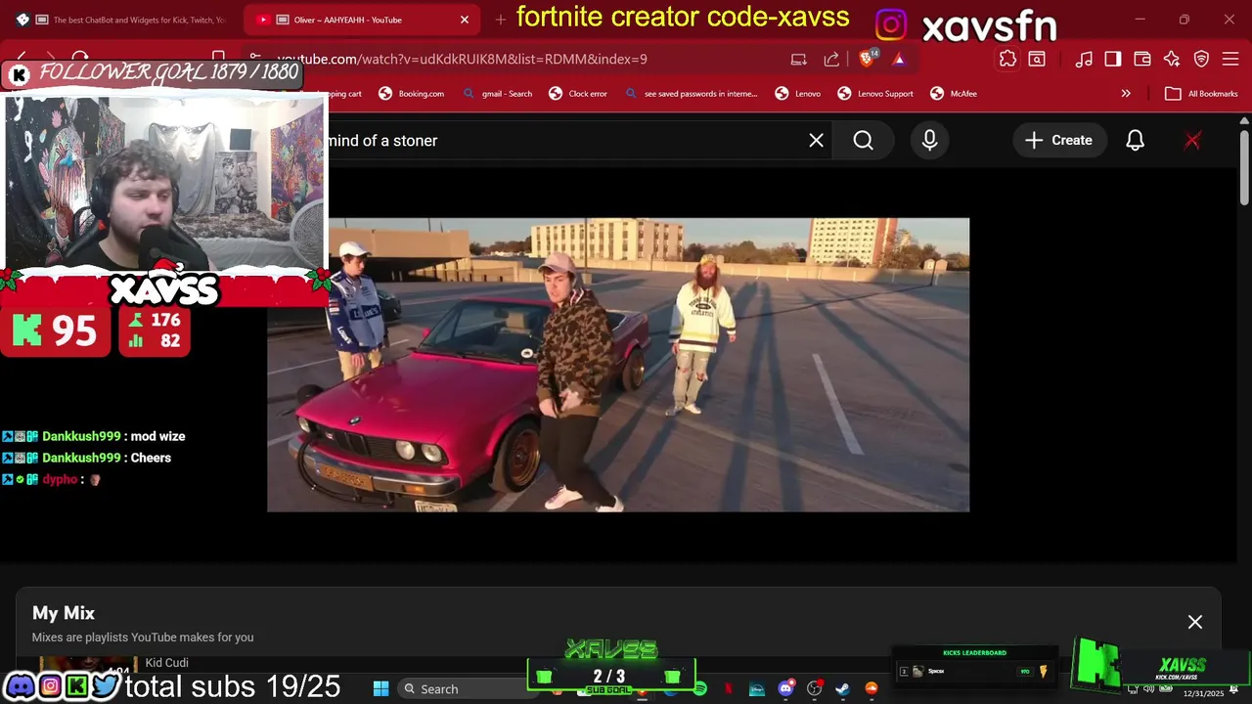Open Netflix from the taskbar
The width and height of the screenshot is (1252, 704).
click(729, 688)
